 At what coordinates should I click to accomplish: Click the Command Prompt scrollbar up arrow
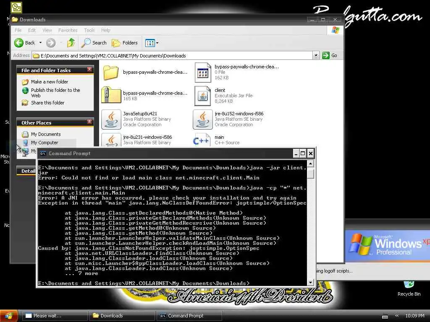310,164
